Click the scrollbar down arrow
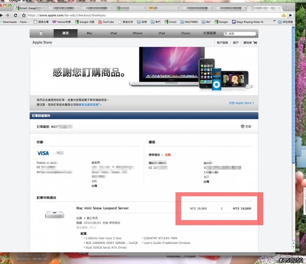306x264 pixels. pos(293,247)
